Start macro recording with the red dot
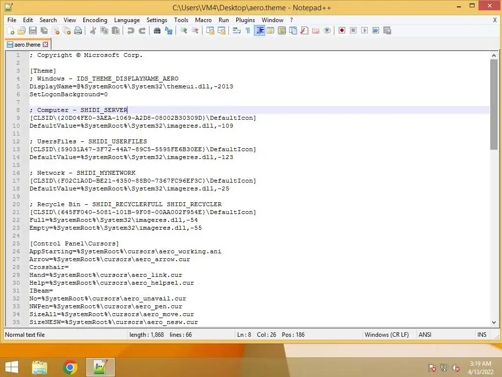The width and height of the screenshot is (502, 377). coord(342,30)
